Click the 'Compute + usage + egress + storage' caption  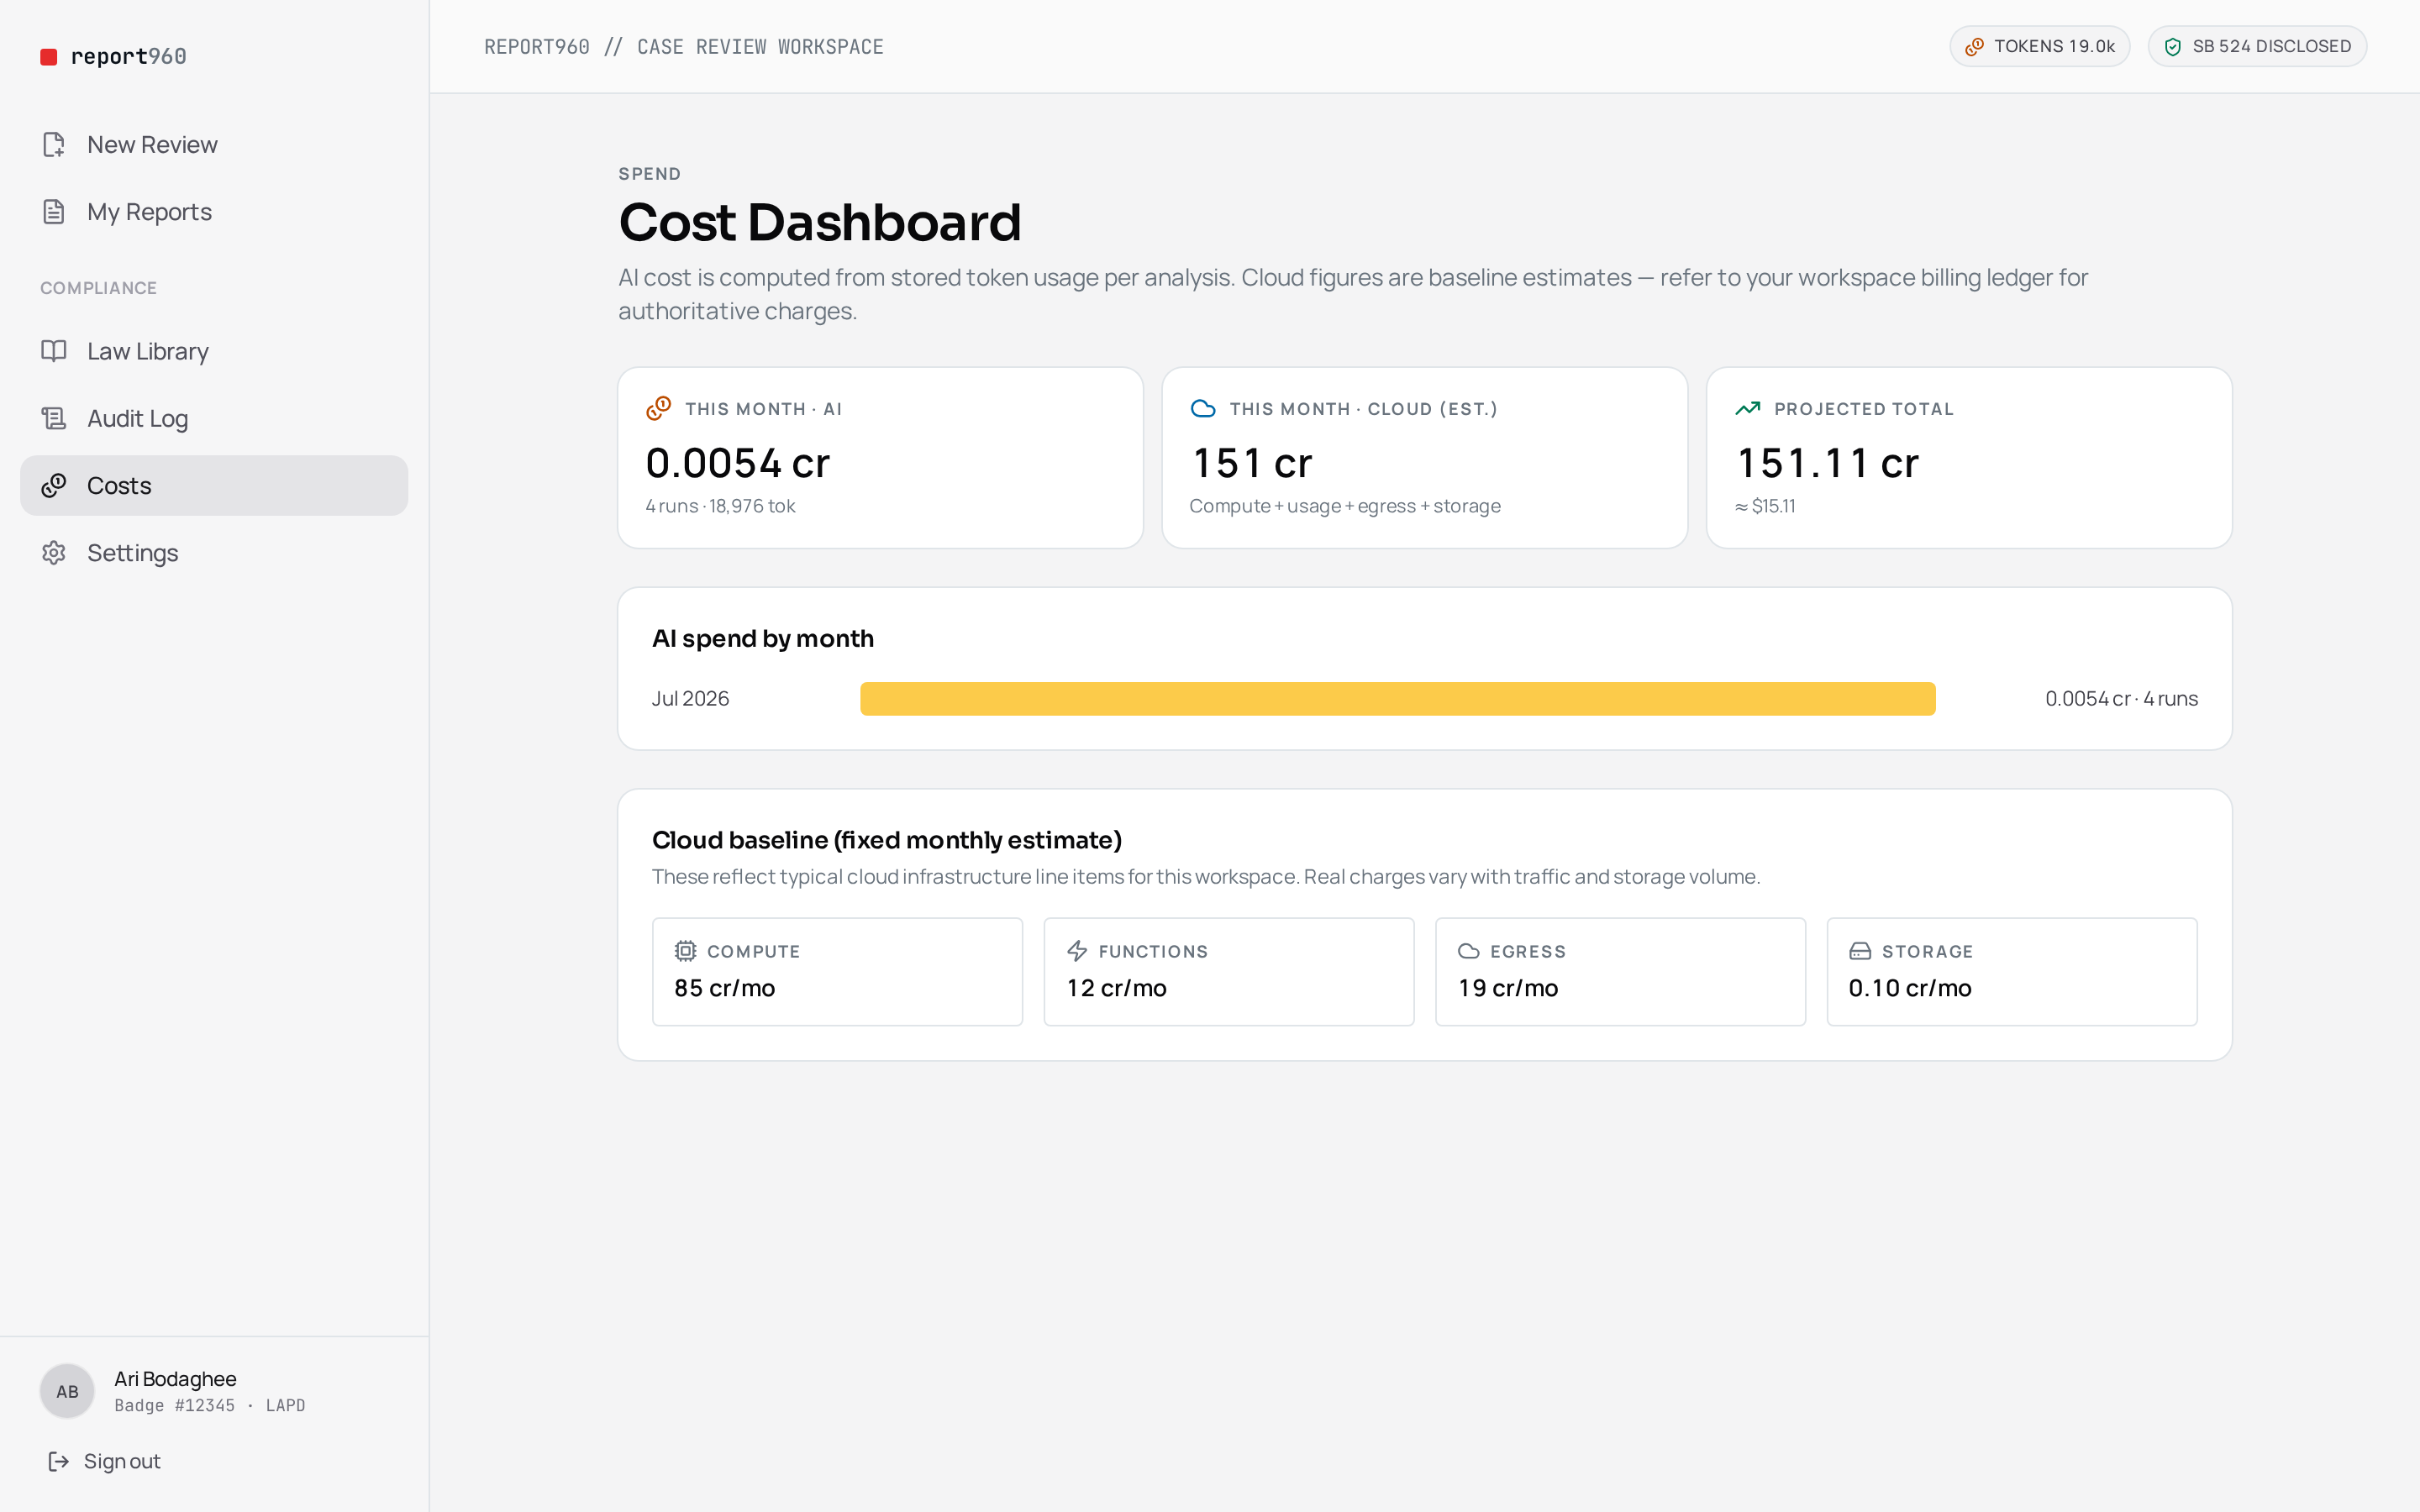click(1345, 506)
